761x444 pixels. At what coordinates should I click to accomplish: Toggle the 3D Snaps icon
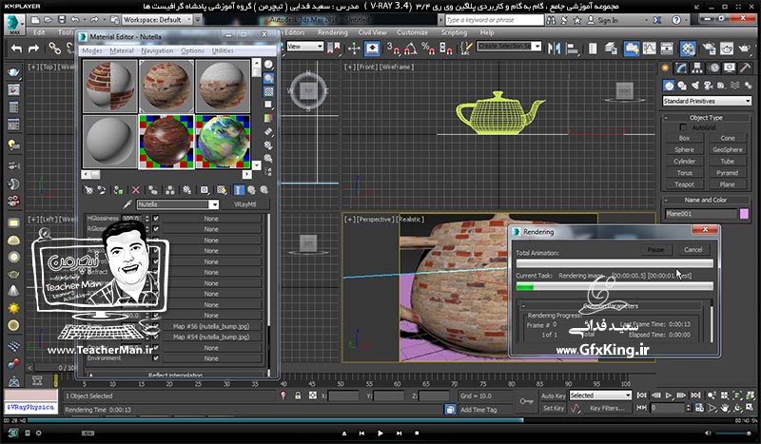pyautogui.click(x=393, y=48)
